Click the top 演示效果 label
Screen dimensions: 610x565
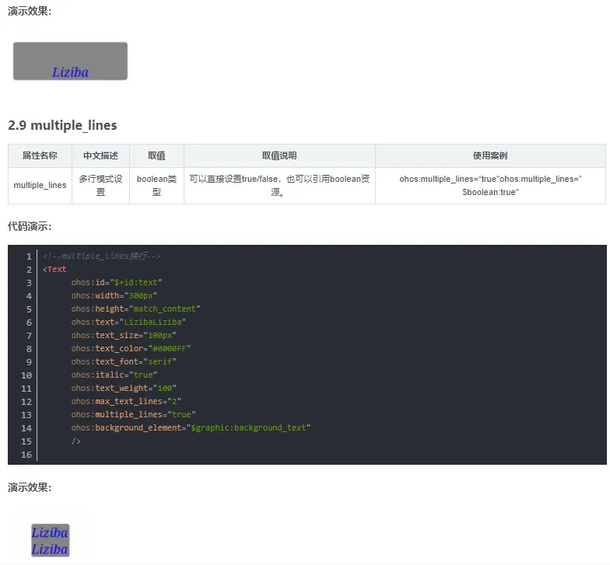[x=30, y=11]
